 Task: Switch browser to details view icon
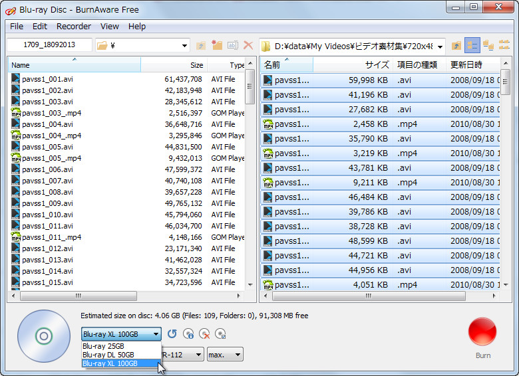(x=472, y=45)
